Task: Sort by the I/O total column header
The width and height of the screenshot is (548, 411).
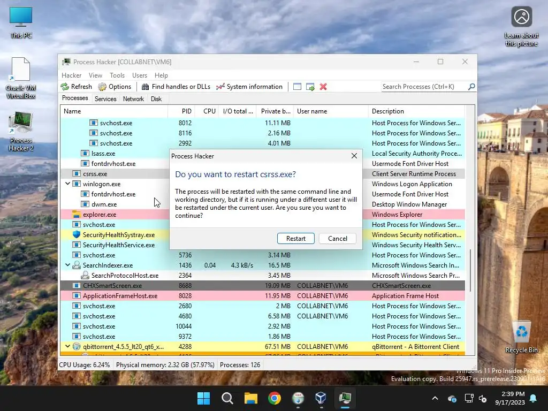Action: click(238, 111)
